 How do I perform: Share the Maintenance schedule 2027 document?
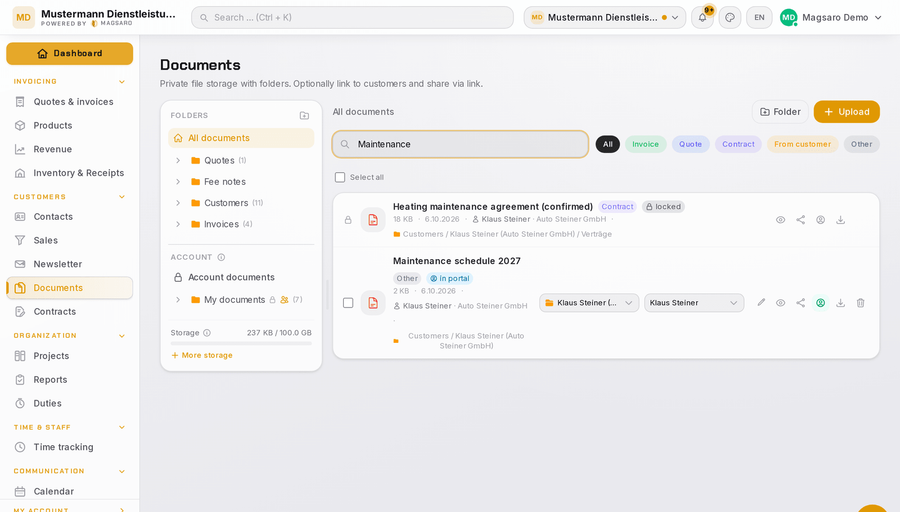800,303
